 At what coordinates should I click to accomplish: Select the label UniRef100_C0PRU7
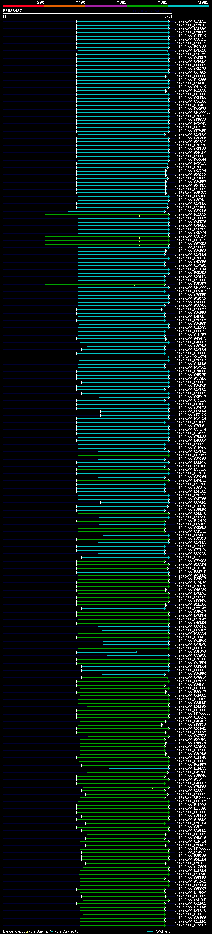point(190,58)
